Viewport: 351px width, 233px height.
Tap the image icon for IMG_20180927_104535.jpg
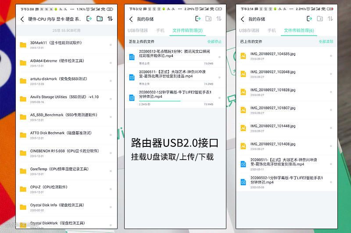[243, 56]
